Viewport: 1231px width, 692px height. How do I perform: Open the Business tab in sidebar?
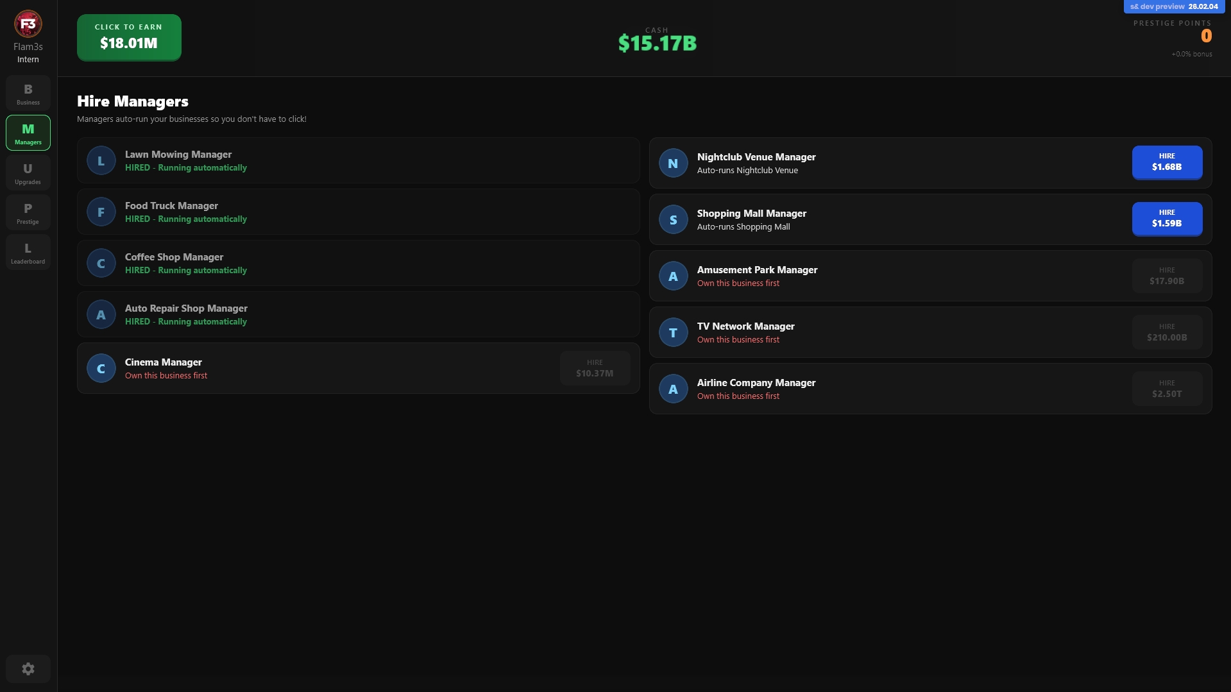(x=28, y=93)
